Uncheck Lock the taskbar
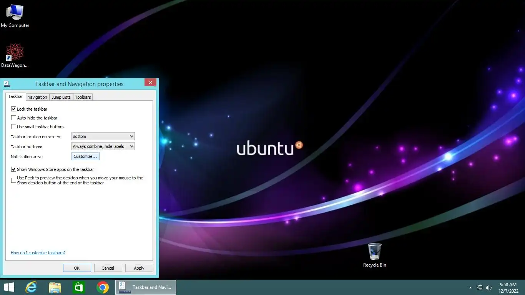 coord(14,109)
